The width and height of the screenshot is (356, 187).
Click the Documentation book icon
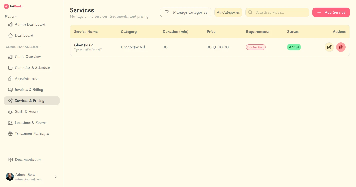coord(10,160)
